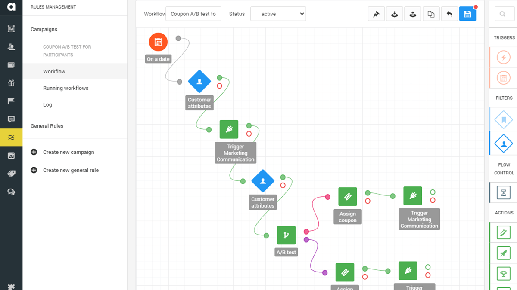Viewport: 517px width, 290px height.
Task: Open the puzzle piece plugins icon
Action: (x=11, y=287)
